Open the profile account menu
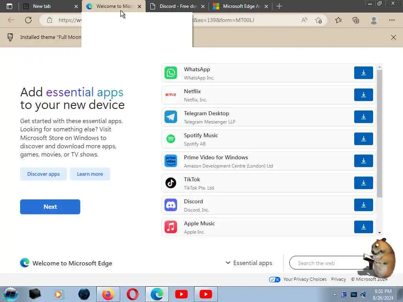The width and height of the screenshot is (403, 302). [x=374, y=20]
